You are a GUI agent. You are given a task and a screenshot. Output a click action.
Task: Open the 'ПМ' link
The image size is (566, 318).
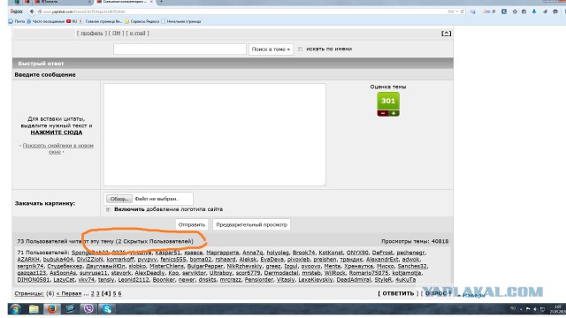coord(116,34)
